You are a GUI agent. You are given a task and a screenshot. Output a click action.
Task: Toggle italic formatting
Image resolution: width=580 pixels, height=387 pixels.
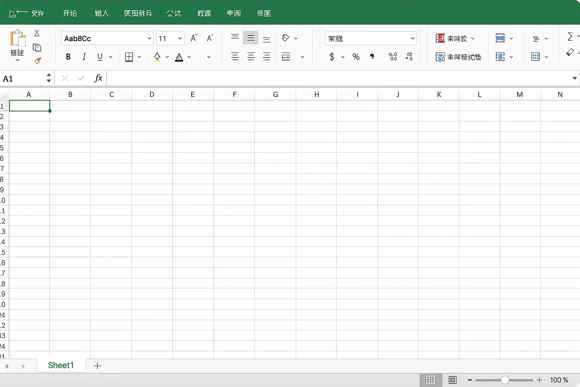point(84,57)
